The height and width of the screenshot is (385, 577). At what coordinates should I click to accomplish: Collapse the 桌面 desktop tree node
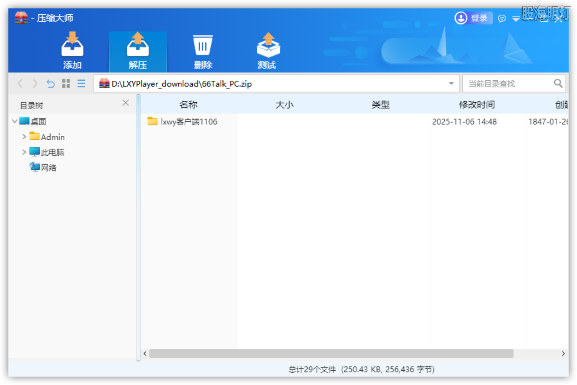15,121
